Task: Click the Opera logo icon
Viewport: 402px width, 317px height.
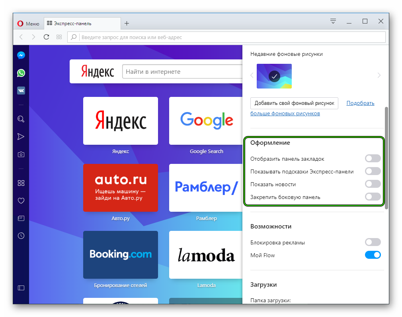Action: tap(20, 24)
